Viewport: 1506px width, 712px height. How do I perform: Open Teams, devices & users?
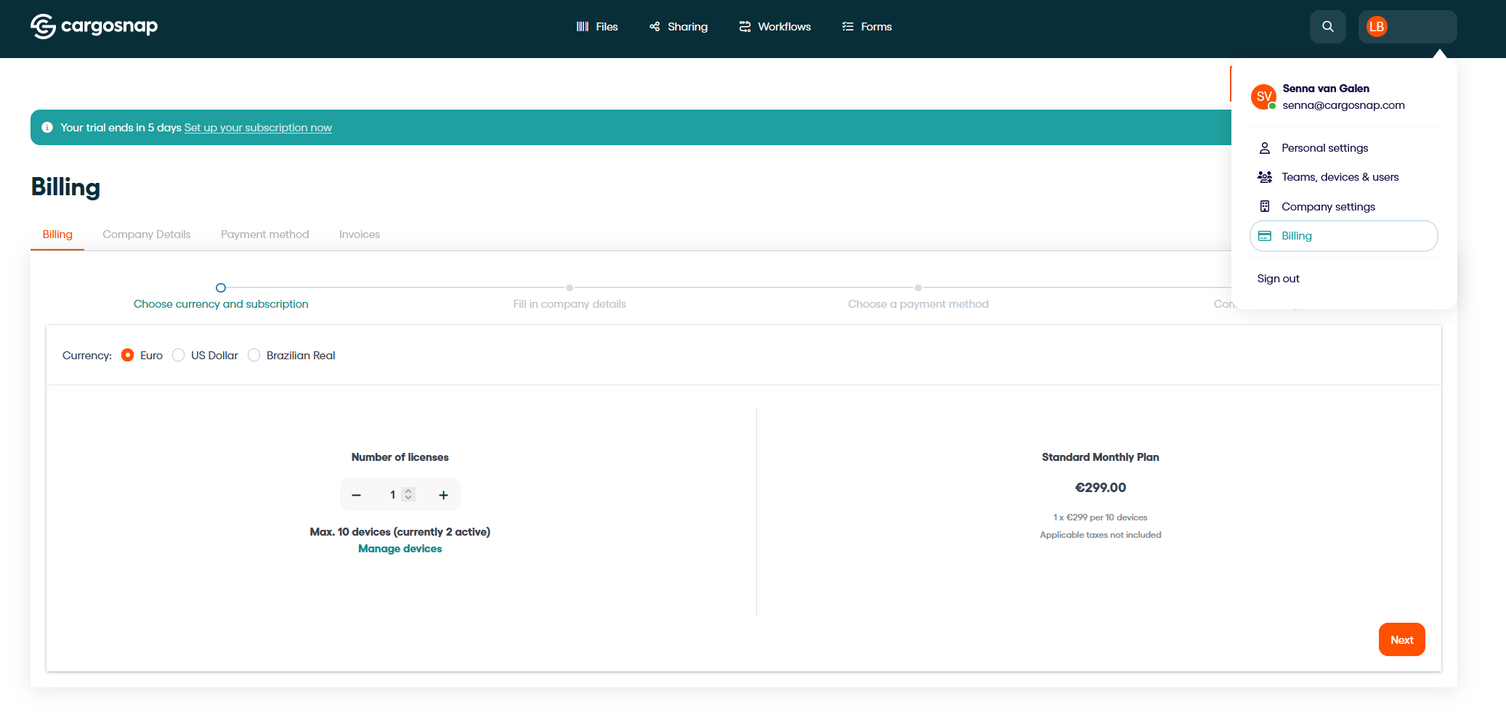tap(1340, 177)
